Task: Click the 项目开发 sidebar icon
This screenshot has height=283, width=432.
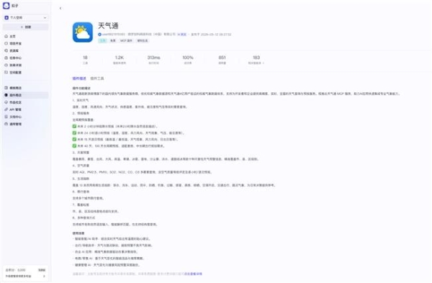Action: coord(6,43)
